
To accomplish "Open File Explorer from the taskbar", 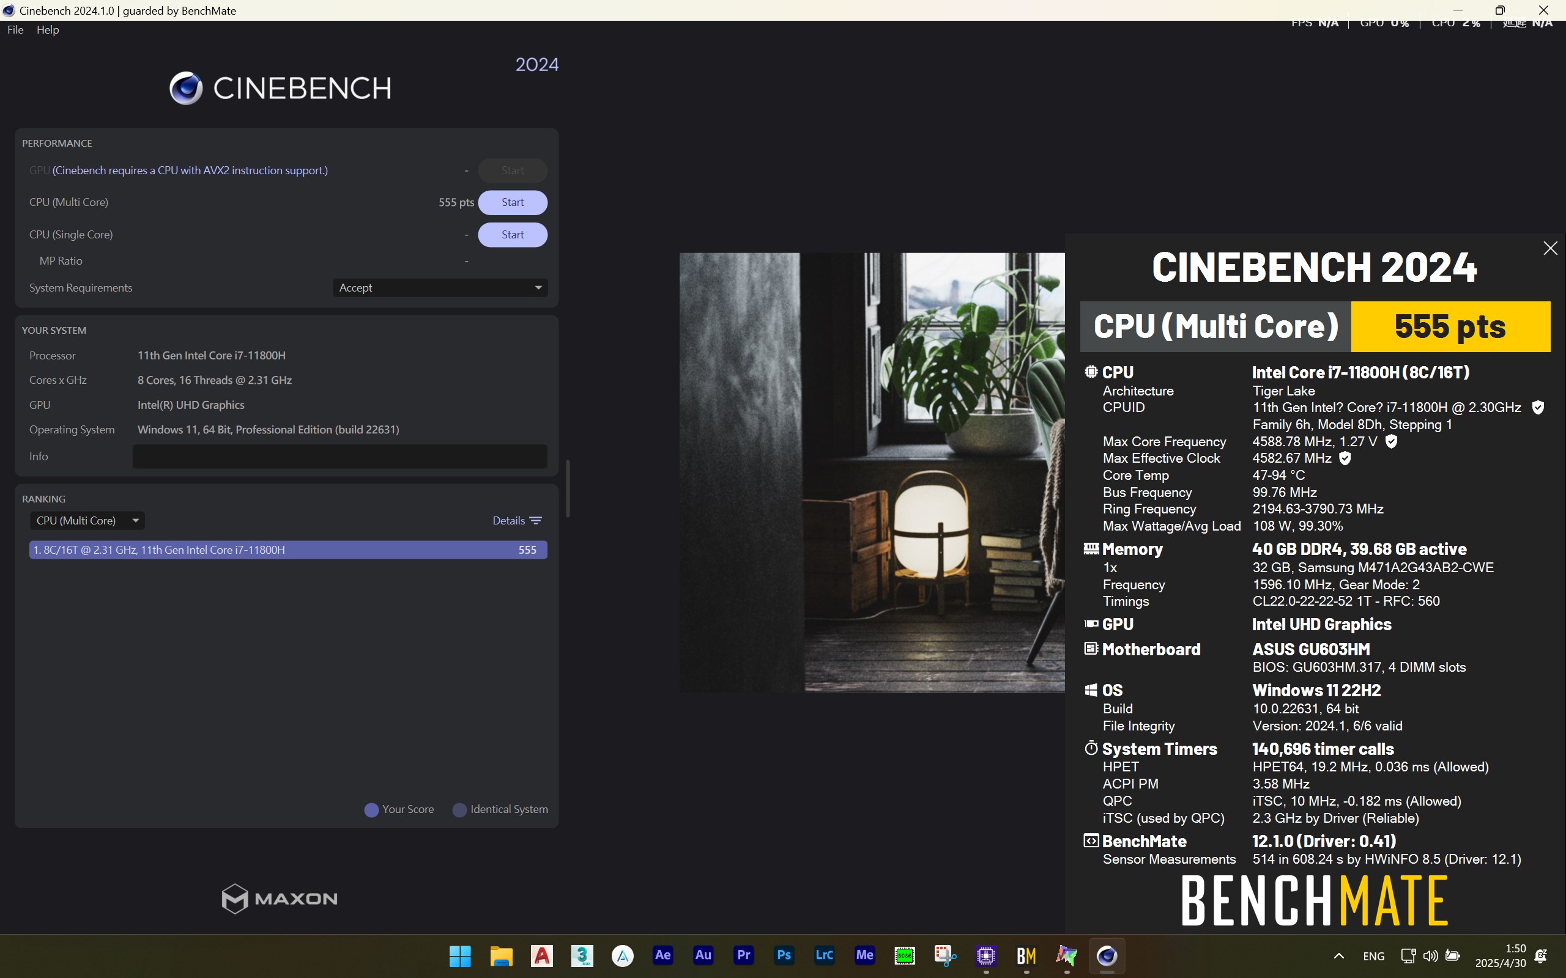I will point(501,955).
